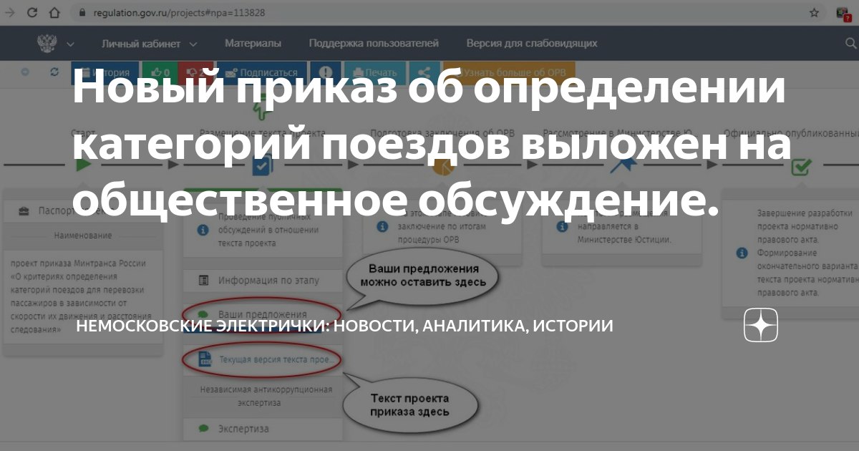Click the thumbs-down dislike button
This screenshot has height=451, width=859.
click(x=195, y=73)
